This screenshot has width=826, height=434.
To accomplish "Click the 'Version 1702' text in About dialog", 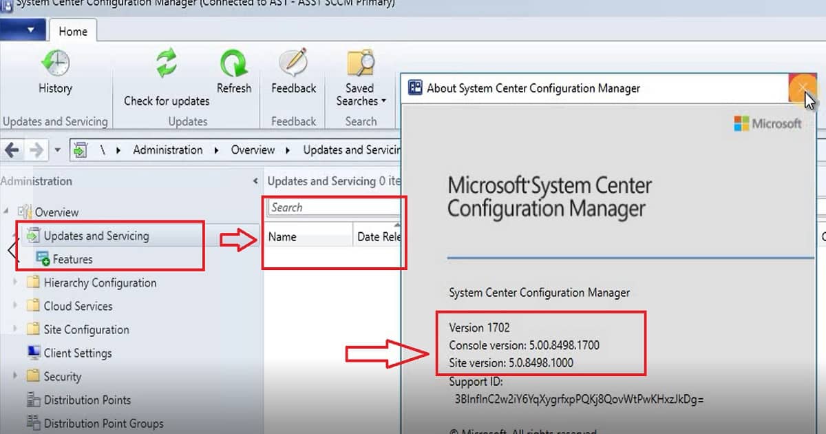I will 479,328.
